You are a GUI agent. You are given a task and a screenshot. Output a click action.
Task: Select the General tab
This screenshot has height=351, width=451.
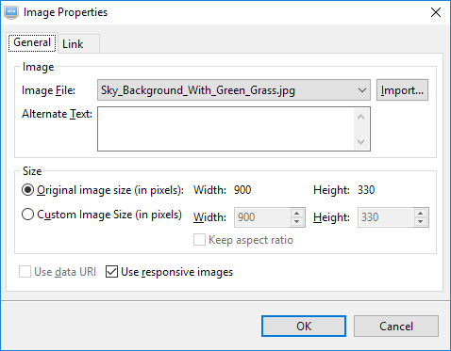click(32, 42)
